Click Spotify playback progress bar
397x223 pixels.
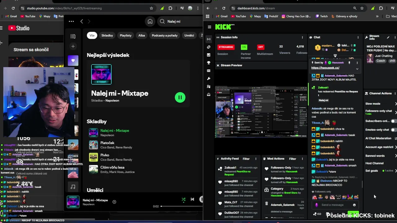[x=181, y=206]
